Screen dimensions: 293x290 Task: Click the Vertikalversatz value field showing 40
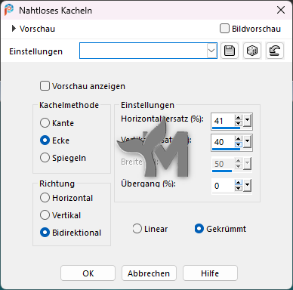tap(223, 142)
